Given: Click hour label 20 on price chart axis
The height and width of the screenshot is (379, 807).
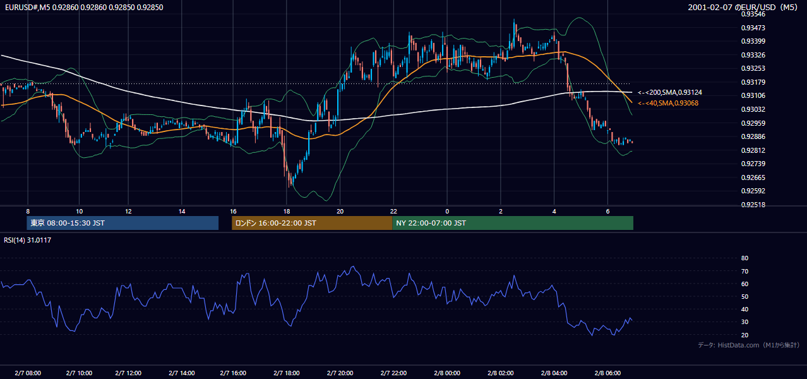Looking at the screenshot, I should [x=340, y=211].
